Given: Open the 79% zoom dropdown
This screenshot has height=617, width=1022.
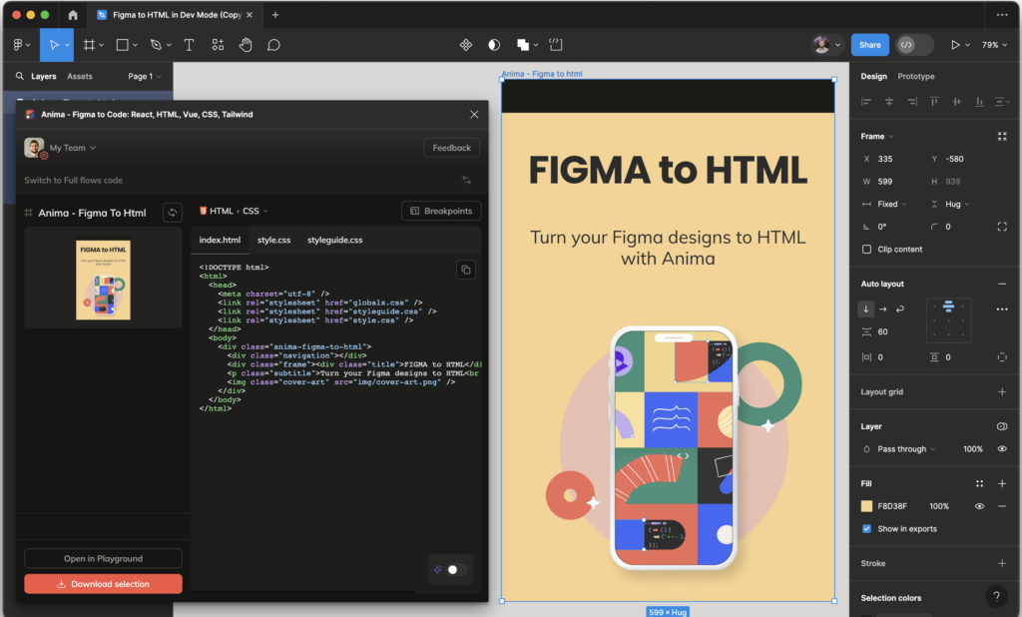Looking at the screenshot, I should (993, 45).
